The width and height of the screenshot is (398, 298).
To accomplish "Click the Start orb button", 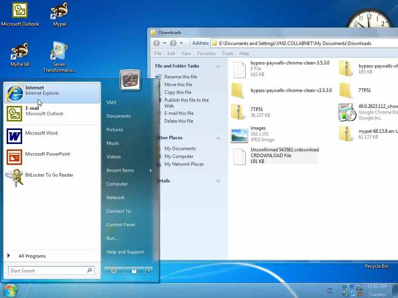I will click(x=10, y=291).
